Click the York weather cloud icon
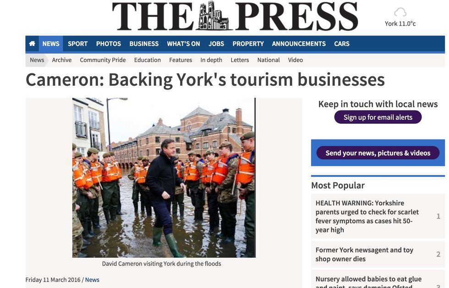449x288 pixels. 400,12
